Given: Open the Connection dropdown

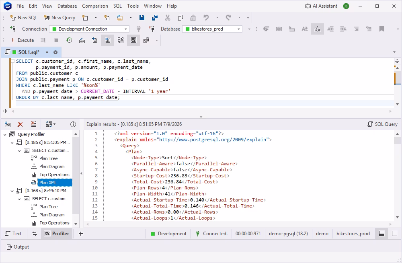Looking at the screenshot, I should [x=89, y=29].
